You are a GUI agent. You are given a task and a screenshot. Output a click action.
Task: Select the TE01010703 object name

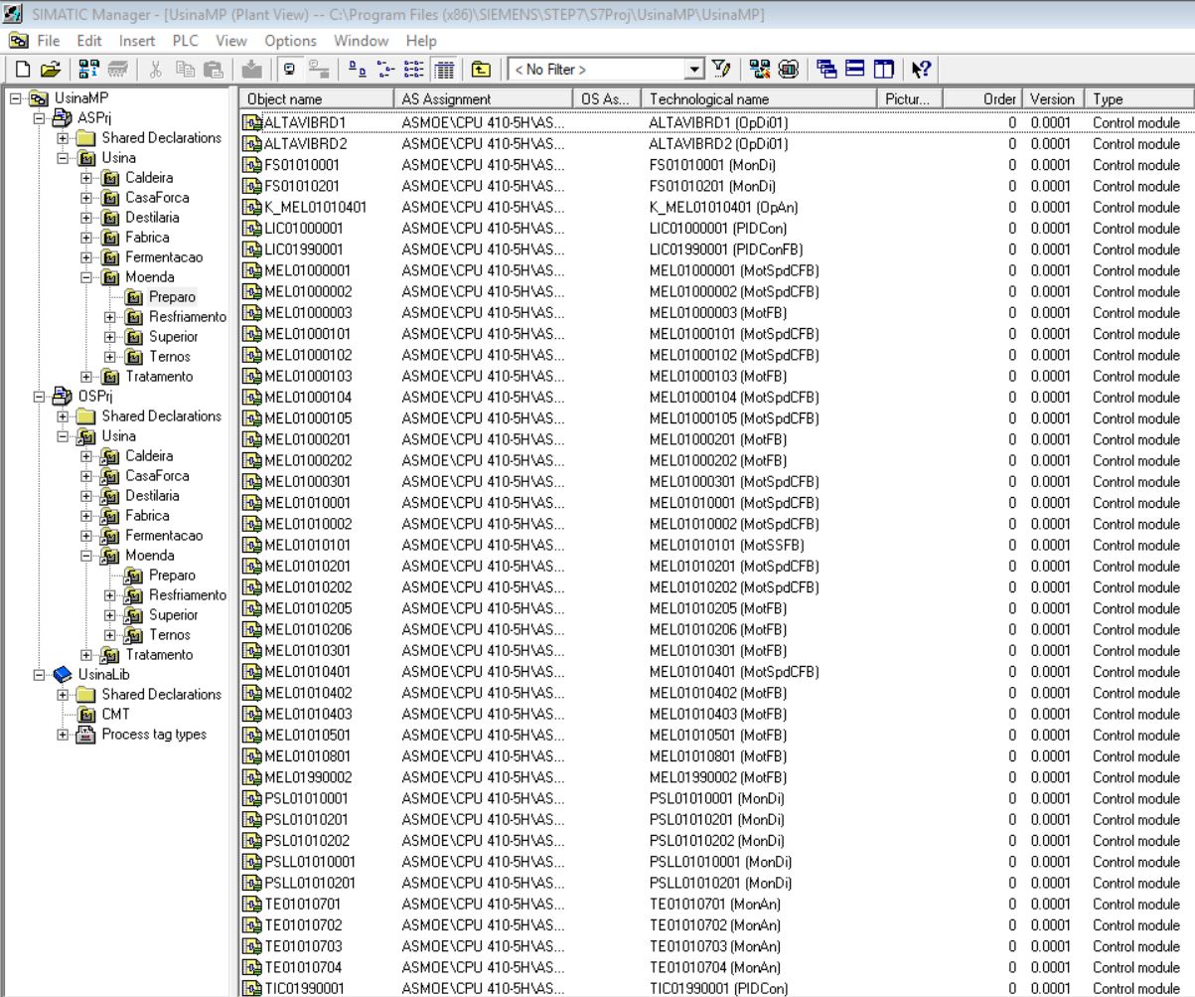(303, 946)
